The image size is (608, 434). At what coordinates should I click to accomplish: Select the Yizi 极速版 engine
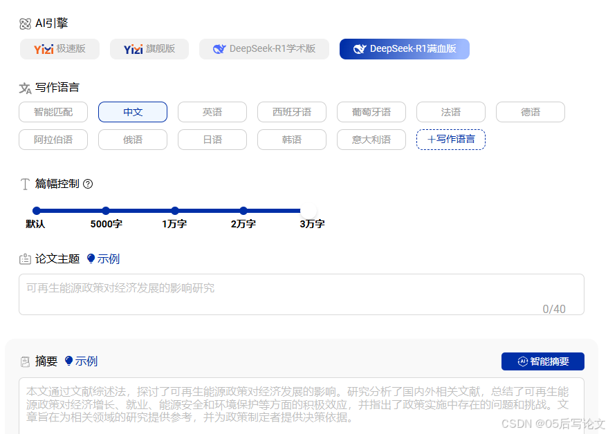(x=59, y=49)
